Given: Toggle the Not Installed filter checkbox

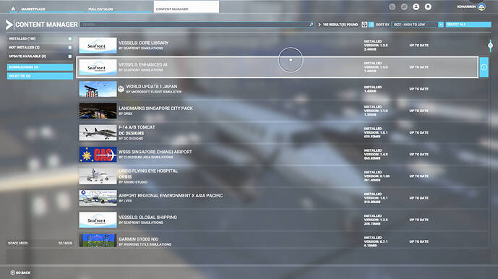Looking at the screenshot, I should click(70, 48).
